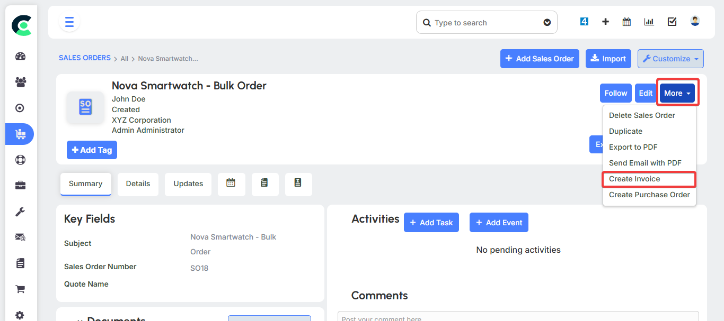Open the Support lifebuoy icon in sidebar
This screenshot has width=724, height=321.
[x=20, y=159]
